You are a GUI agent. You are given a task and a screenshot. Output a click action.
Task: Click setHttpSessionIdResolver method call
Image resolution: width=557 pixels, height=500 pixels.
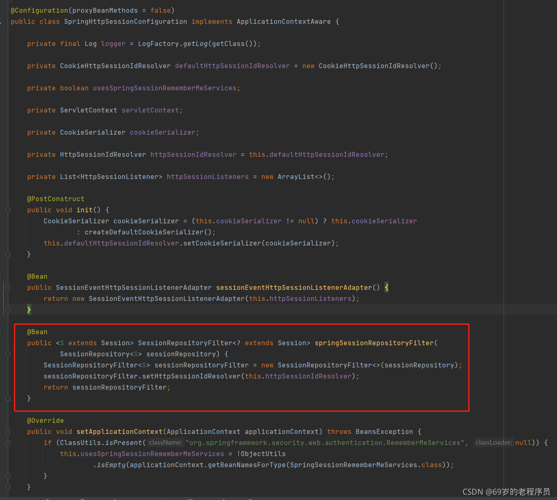(x=191, y=376)
